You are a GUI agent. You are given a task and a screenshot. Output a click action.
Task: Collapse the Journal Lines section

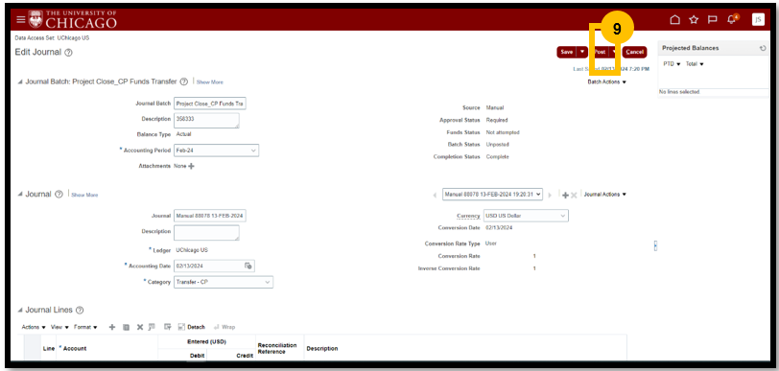click(20, 311)
